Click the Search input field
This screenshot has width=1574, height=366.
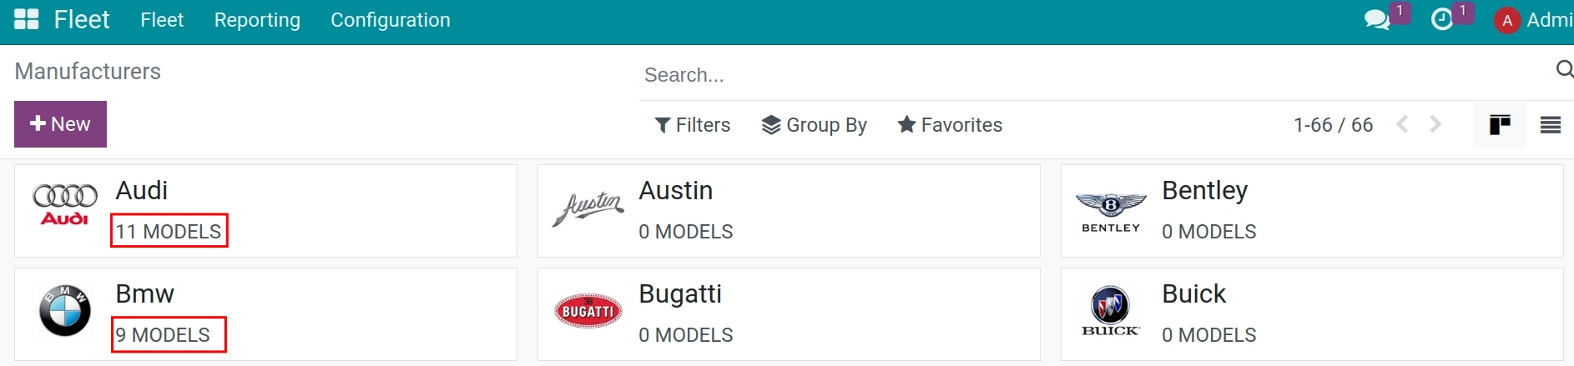1093,75
